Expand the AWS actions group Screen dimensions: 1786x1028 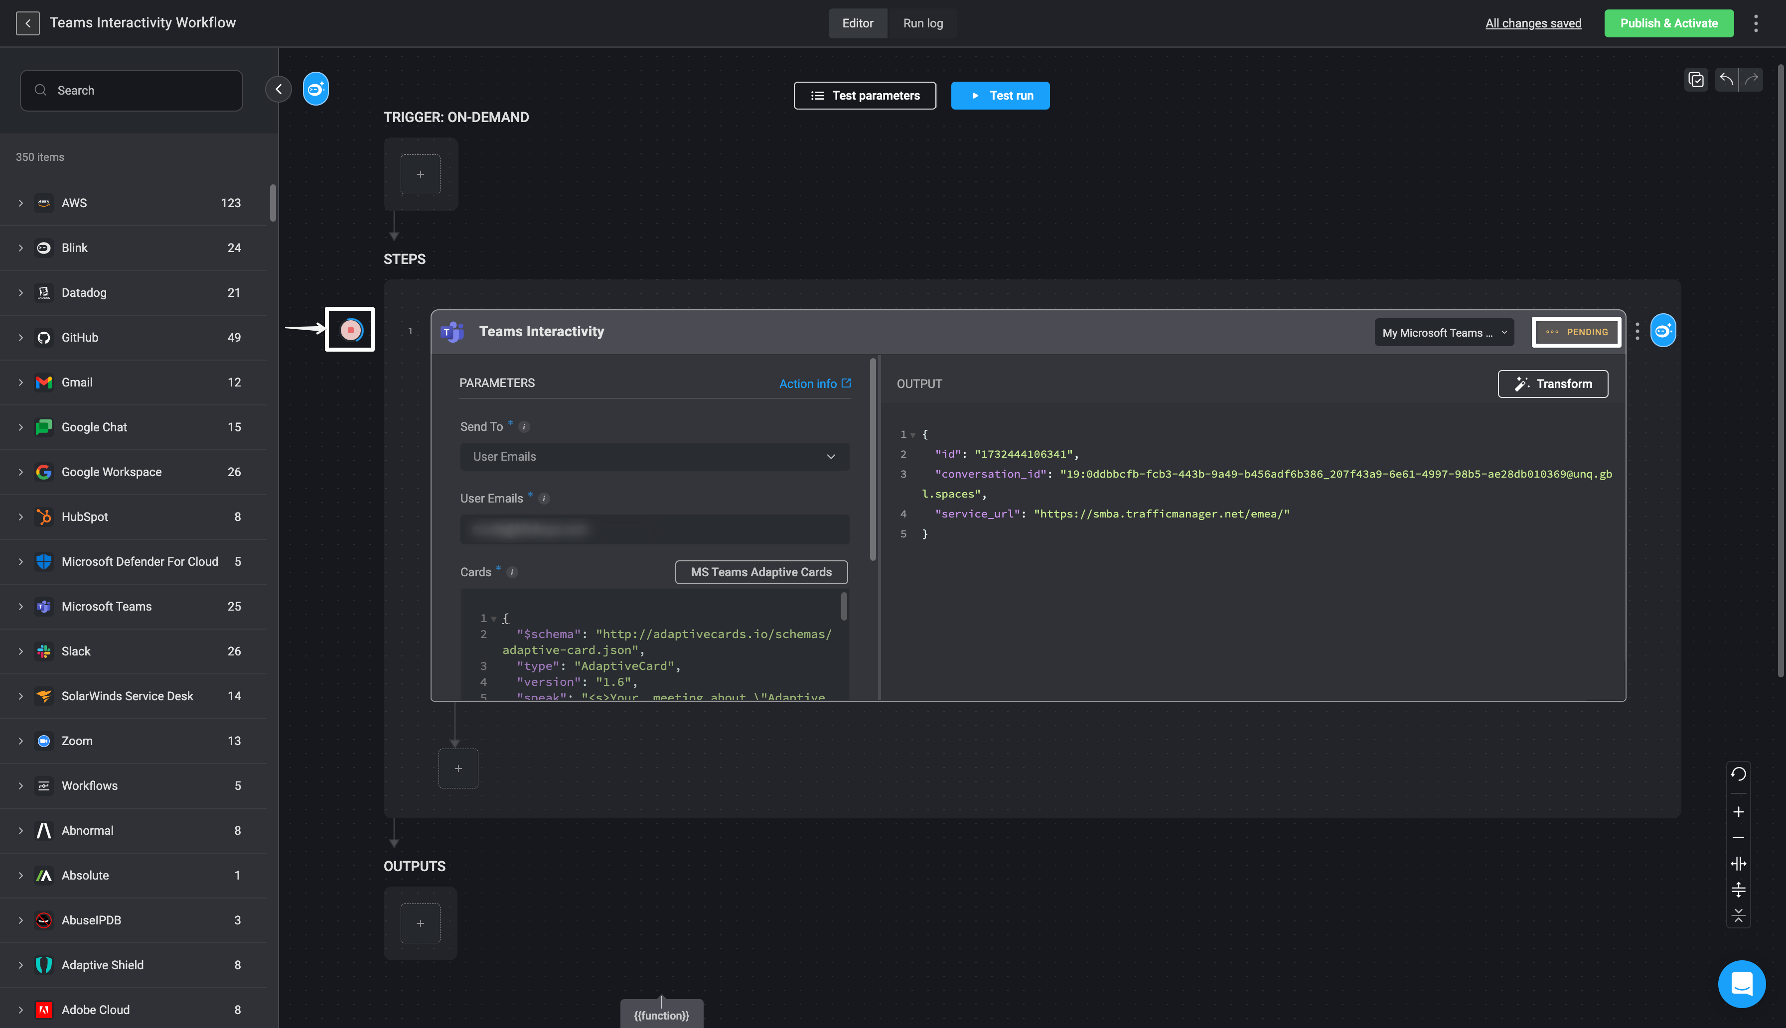coord(20,203)
